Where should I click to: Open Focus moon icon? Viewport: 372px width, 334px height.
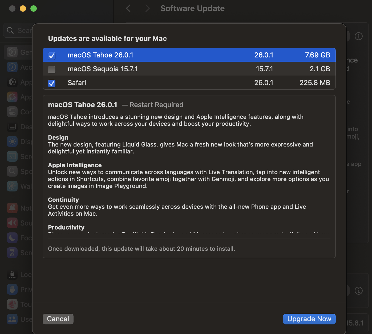(12, 238)
